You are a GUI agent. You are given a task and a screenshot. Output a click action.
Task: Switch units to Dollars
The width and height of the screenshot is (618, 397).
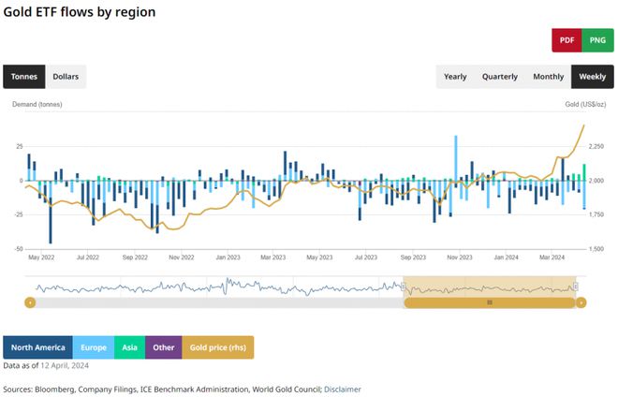click(66, 77)
